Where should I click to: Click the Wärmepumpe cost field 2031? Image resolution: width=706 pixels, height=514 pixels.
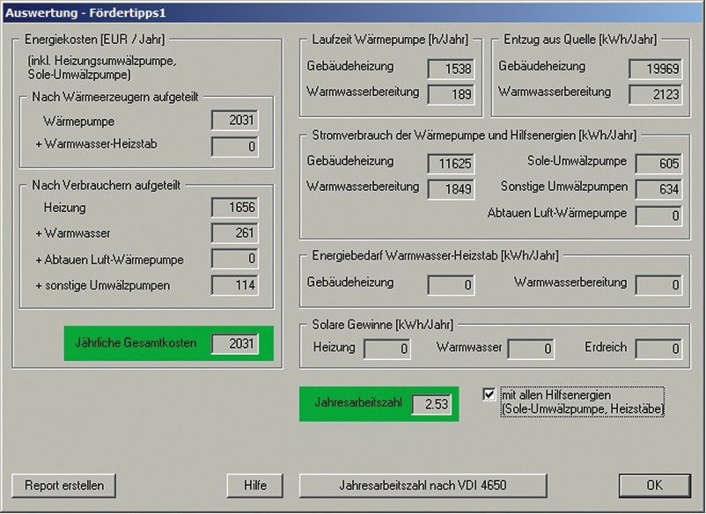[234, 121]
